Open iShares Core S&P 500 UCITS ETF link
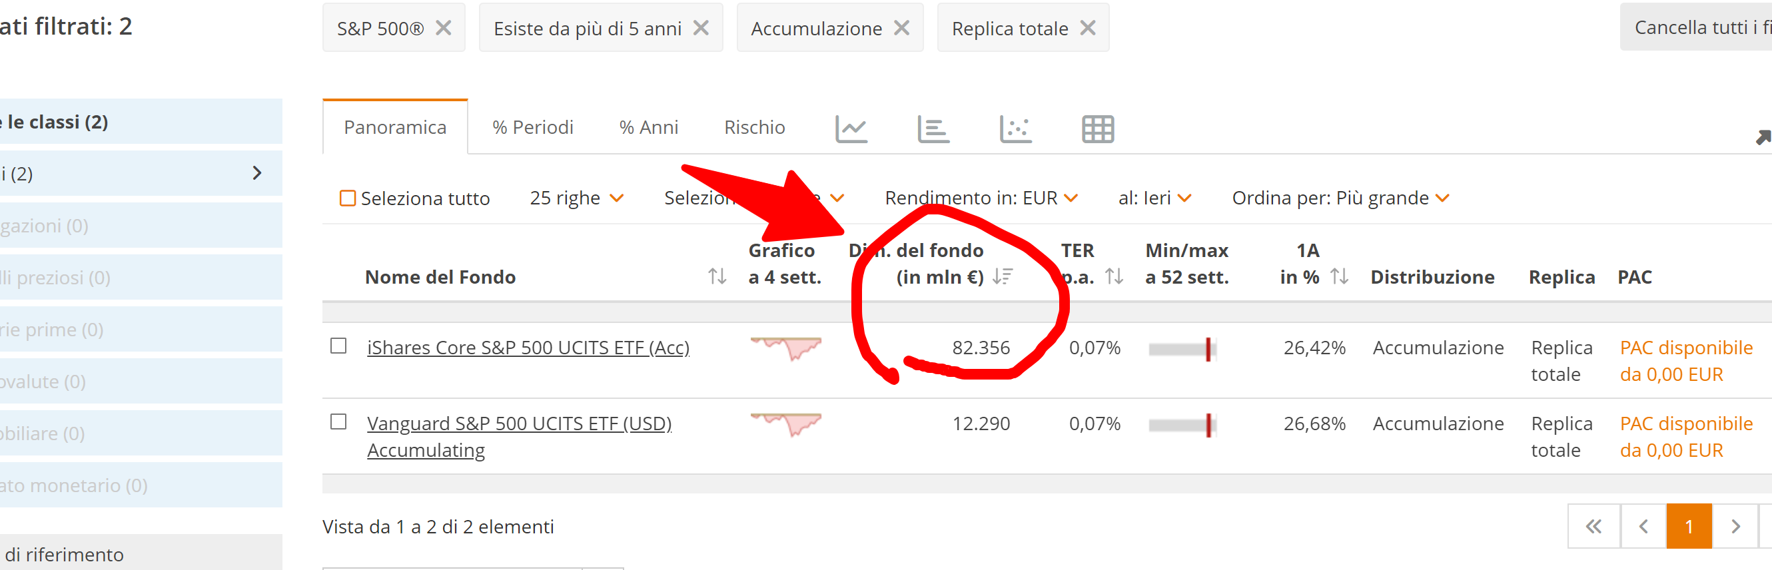This screenshot has width=1772, height=570. point(528,348)
